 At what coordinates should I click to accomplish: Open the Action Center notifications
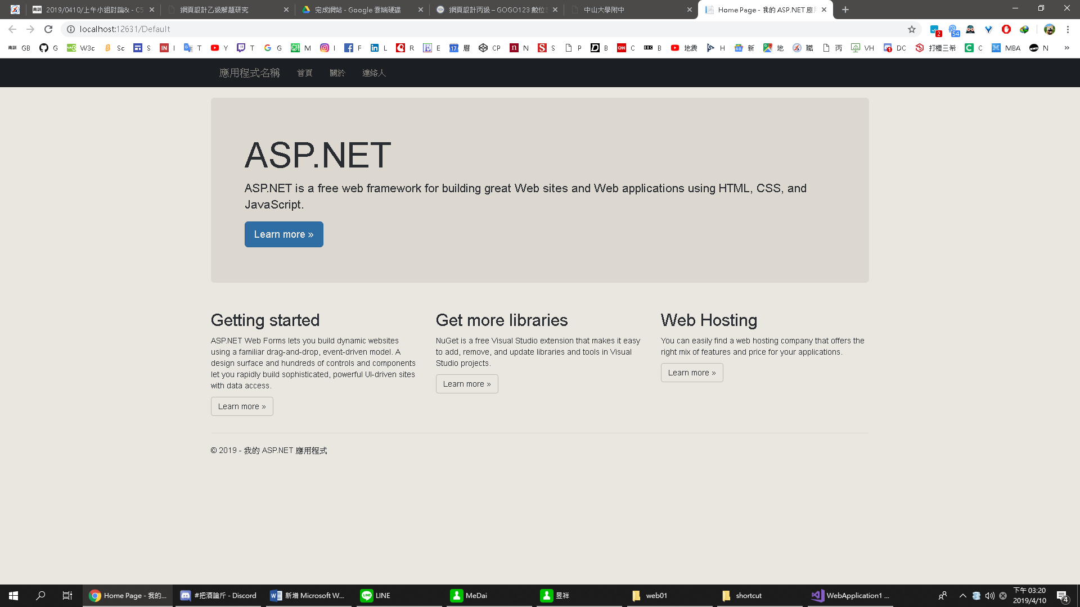click(x=1063, y=596)
